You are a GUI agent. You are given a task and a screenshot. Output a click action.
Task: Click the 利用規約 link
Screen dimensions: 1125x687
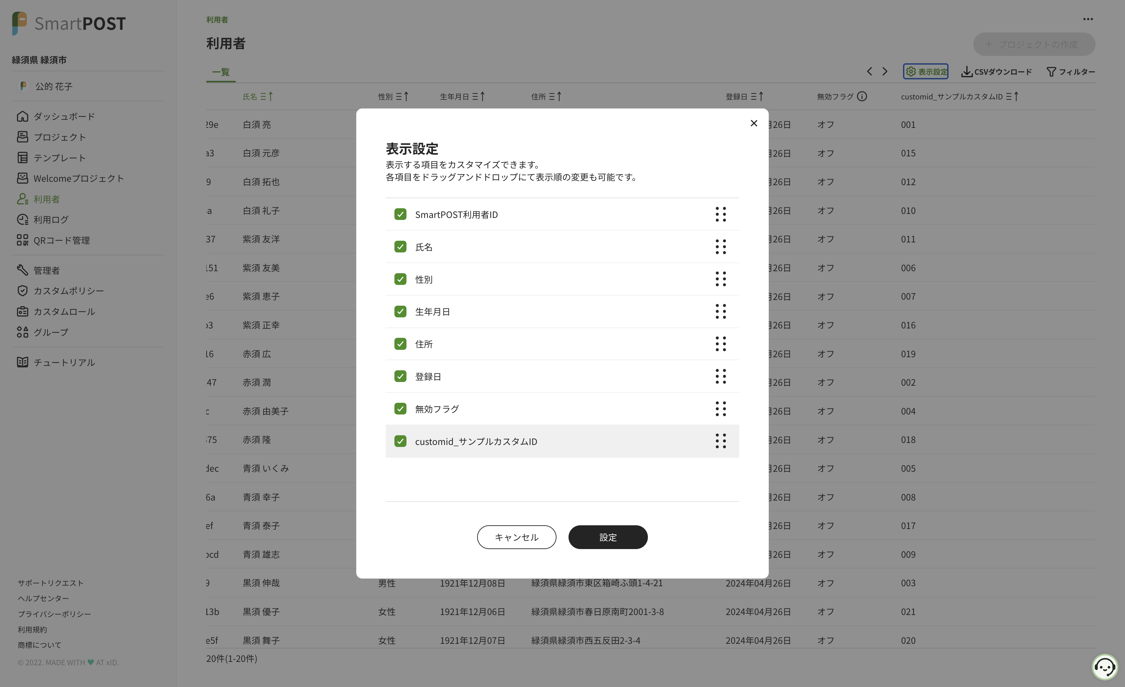point(32,629)
